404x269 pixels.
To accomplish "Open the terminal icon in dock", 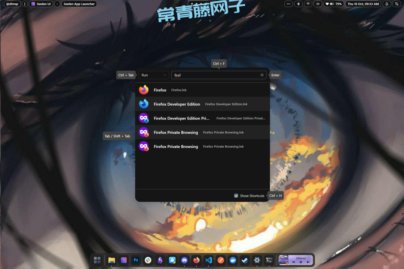I will click(269, 260).
